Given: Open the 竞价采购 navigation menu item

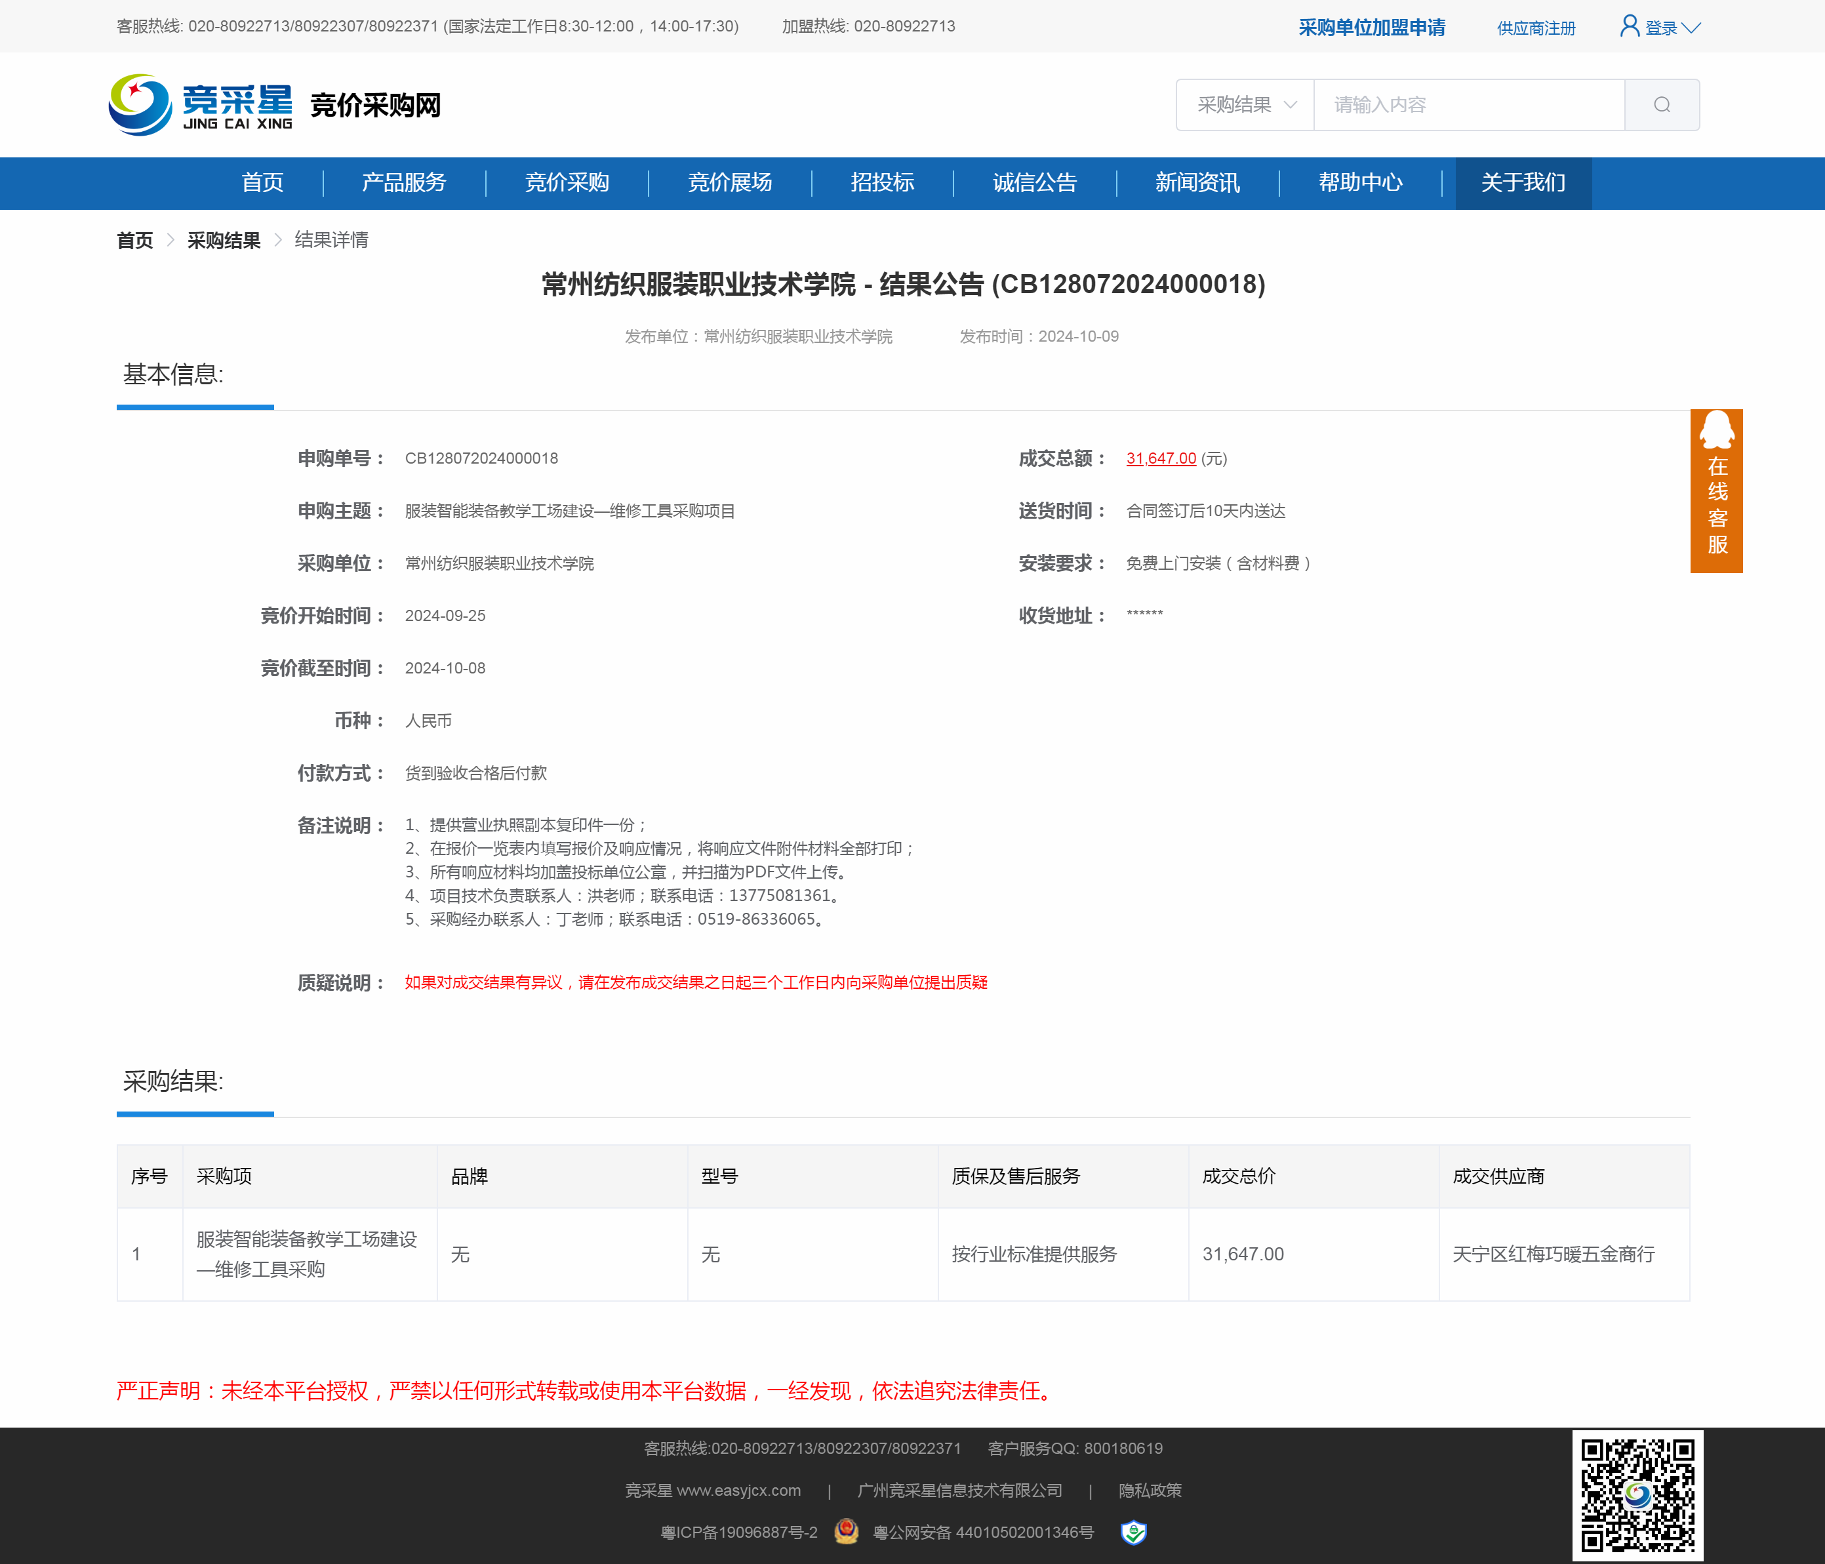Looking at the screenshot, I should tap(567, 182).
